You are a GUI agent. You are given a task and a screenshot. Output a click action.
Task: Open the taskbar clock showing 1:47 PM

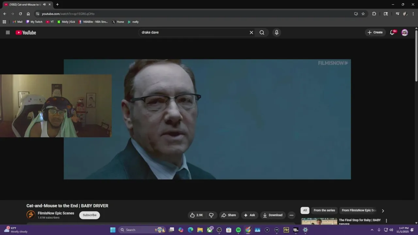(404, 230)
